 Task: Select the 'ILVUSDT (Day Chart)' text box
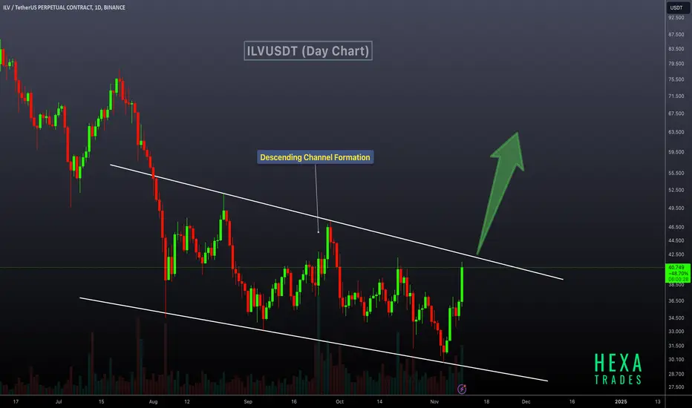308,50
